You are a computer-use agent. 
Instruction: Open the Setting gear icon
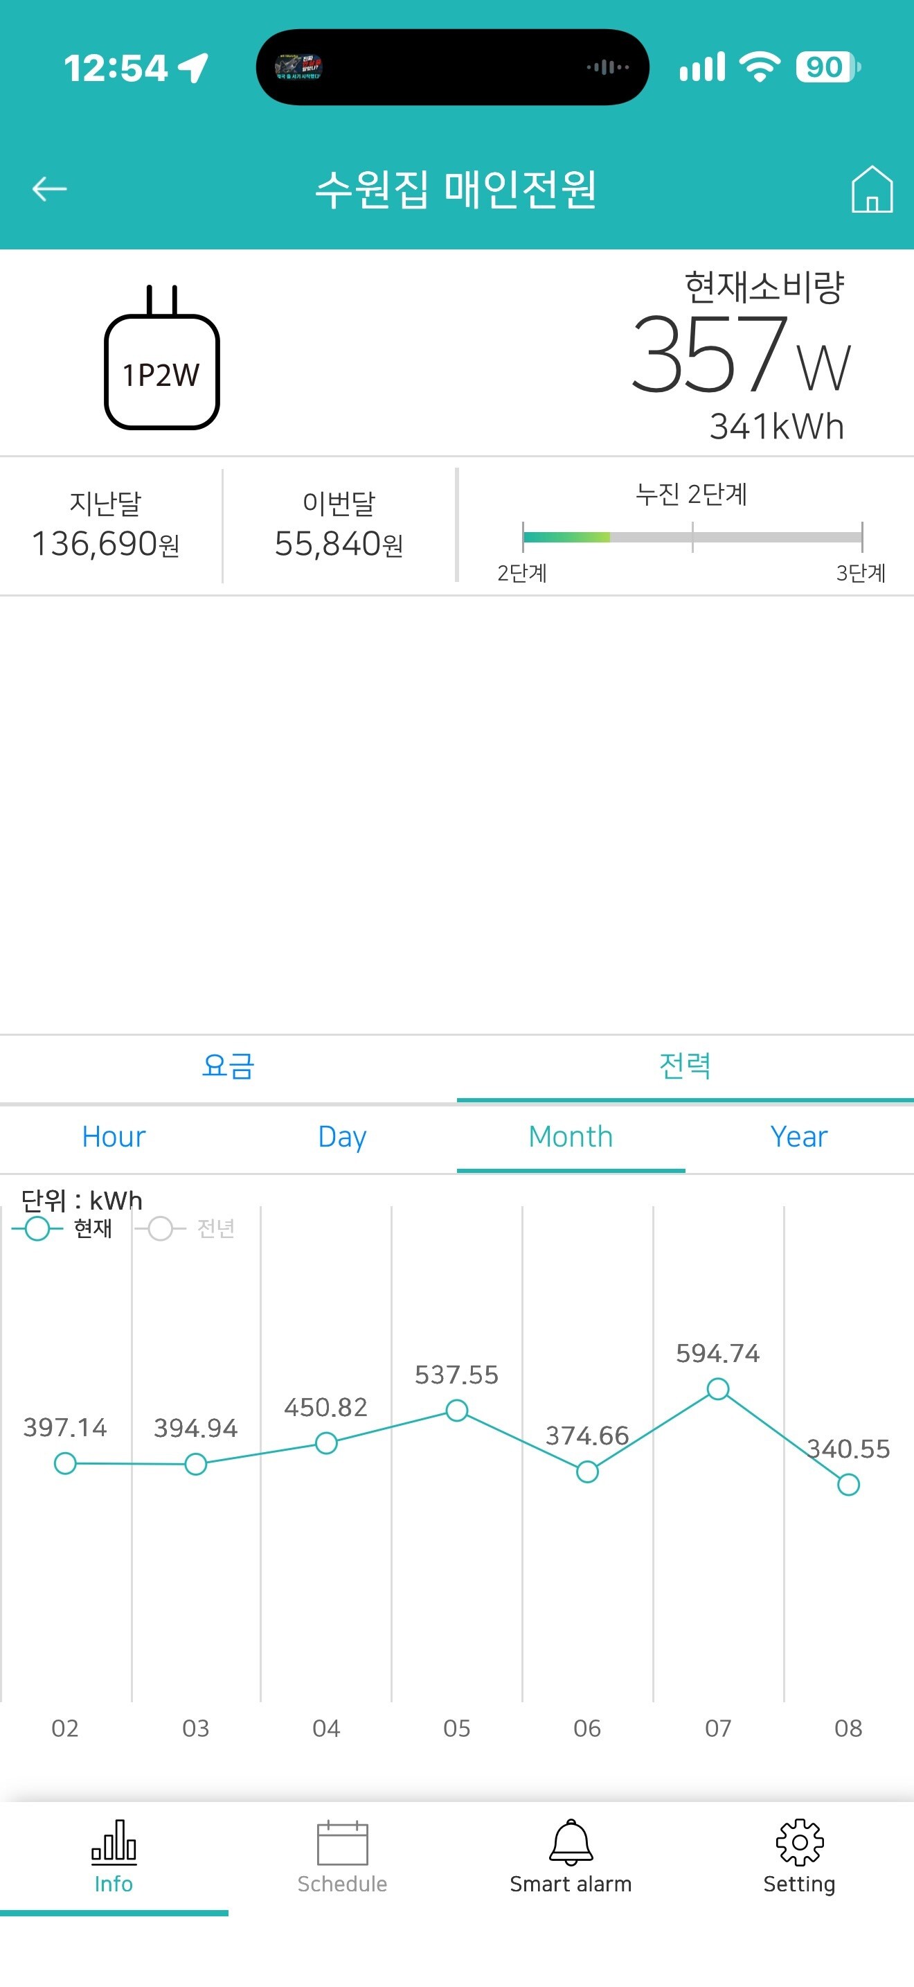(x=799, y=1842)
